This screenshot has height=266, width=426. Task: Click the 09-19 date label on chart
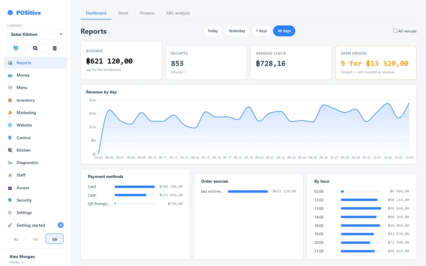coord(248,158)
